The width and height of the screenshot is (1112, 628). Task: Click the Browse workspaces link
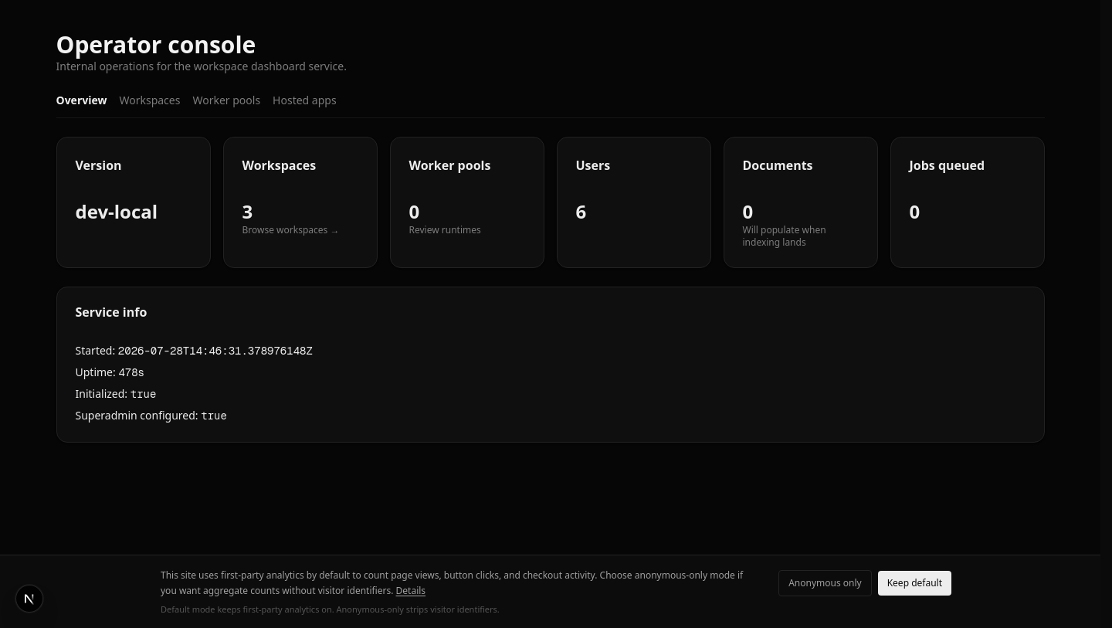click(290, 230)
